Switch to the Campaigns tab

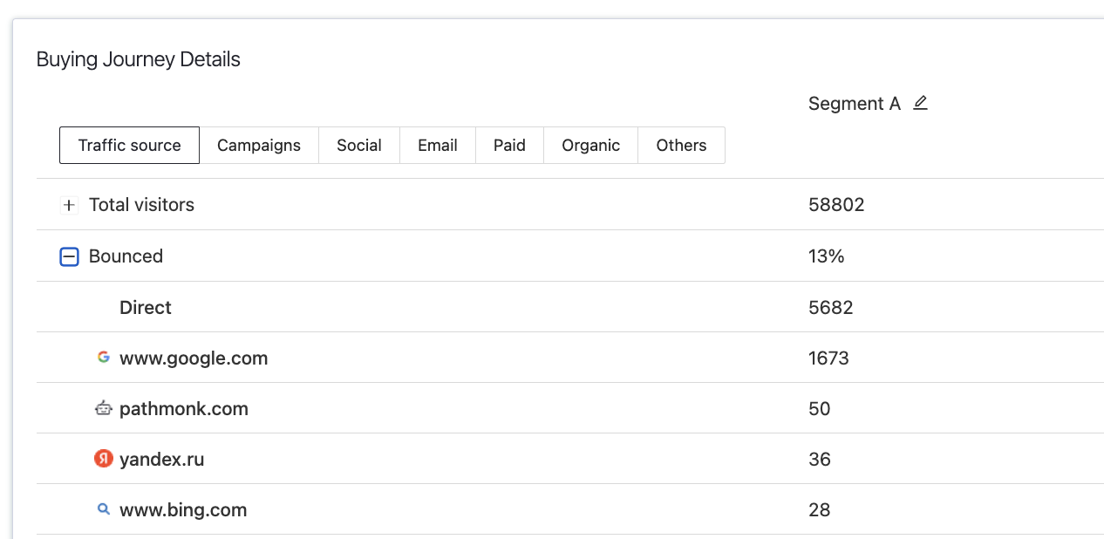(x=259, y=146)
